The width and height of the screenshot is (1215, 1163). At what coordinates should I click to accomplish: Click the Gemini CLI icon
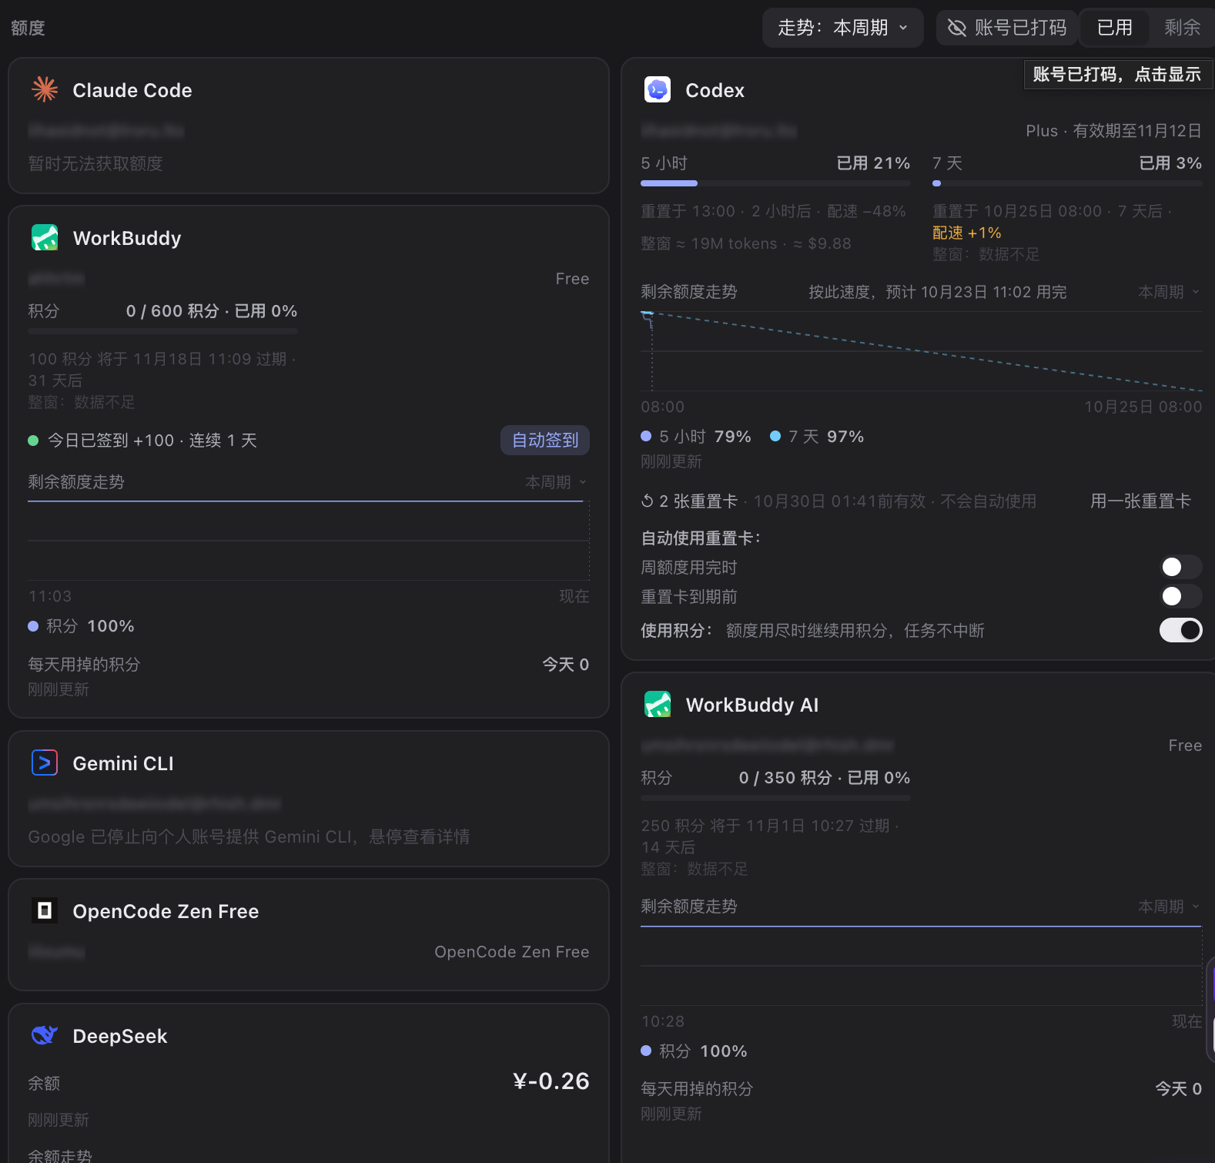coord(45,763)
